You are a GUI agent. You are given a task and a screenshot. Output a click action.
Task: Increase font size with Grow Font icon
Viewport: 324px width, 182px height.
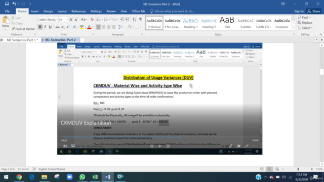pyautogui.click(x=71, y=20)
